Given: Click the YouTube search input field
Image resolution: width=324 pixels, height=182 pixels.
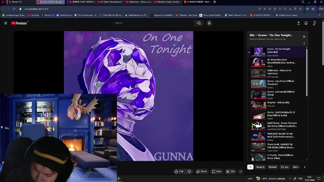Looking at the screenshot, I should point(153,23).
